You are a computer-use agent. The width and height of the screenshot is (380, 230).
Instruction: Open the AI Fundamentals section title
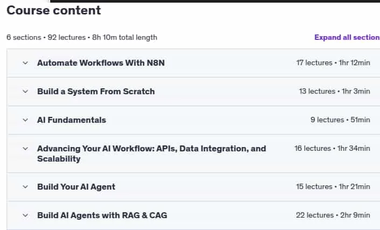pos(72,120)
